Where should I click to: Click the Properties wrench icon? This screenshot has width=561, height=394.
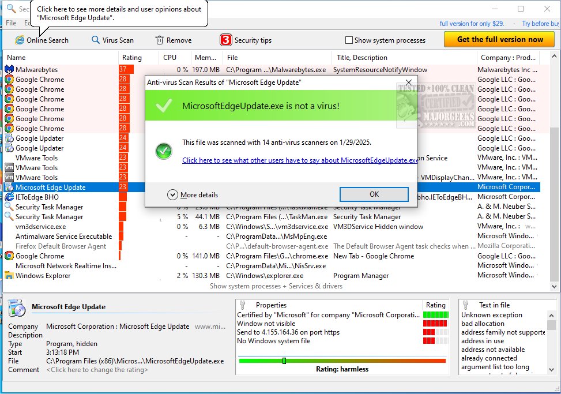(243, 305)
